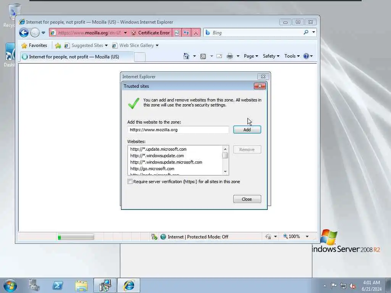The height and width of the screenshot is (293, 391).
Task: Open the Favorites star button
Action: click(x=34, y=45)
